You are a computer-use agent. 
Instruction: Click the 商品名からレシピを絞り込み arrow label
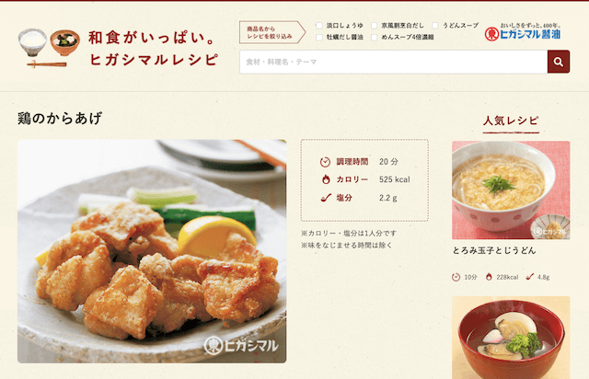(272, 32)
